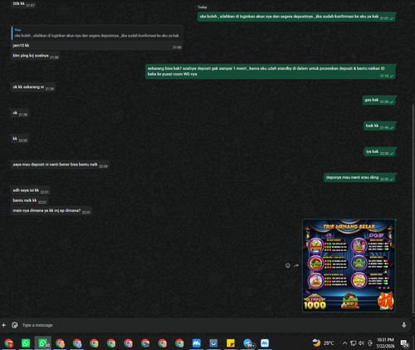415x350 pixels.
Task: Open the weather widget showing 28°C
Action: click(x=323, y=343)
